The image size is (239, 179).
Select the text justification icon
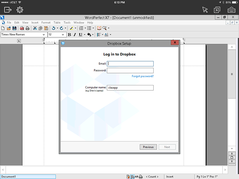click(x=99, y=35)
